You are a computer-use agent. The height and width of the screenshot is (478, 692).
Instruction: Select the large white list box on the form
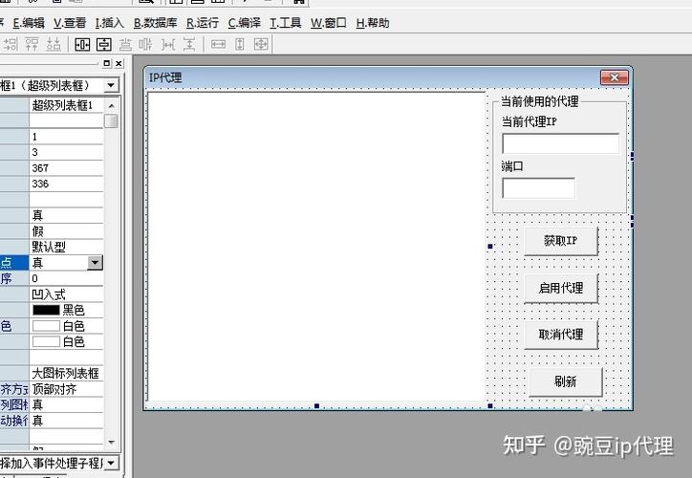pos(316,247)
